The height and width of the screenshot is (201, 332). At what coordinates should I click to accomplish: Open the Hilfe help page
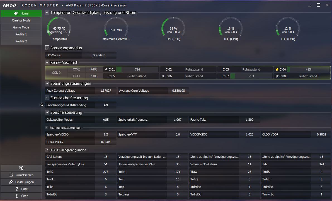(x=21, y=189)
